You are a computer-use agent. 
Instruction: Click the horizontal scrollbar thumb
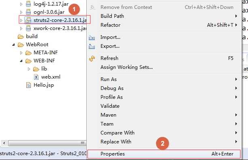(47, 143)
